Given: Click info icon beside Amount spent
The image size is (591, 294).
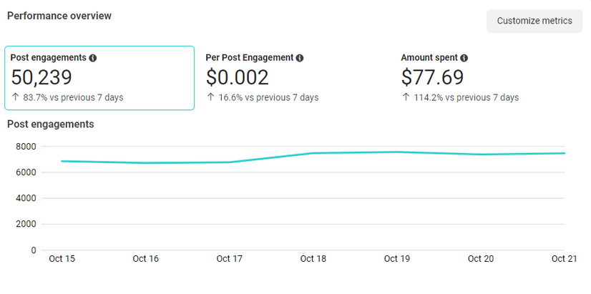Looking at the screenshot, I should [x=464, y=58].
